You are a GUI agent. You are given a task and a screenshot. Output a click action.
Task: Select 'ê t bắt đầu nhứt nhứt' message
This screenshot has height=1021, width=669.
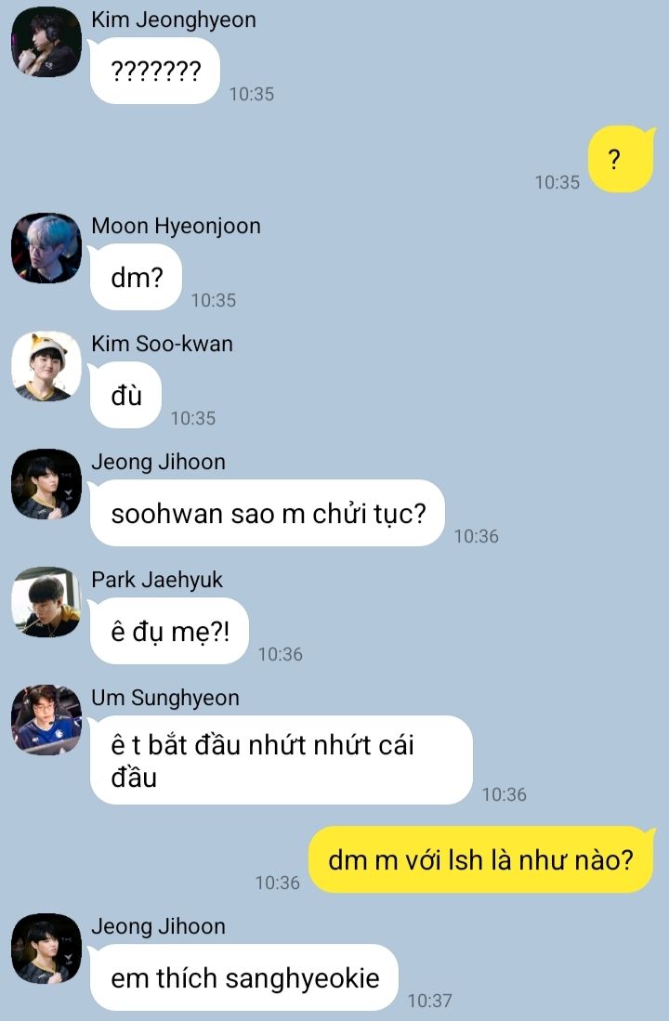(281, 760)
